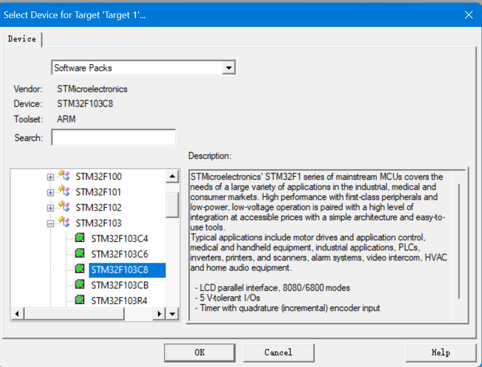Click the device tree vertical scrollbar thumb
The height and width of the screenshot is (367, 482).
pos(172,205)
